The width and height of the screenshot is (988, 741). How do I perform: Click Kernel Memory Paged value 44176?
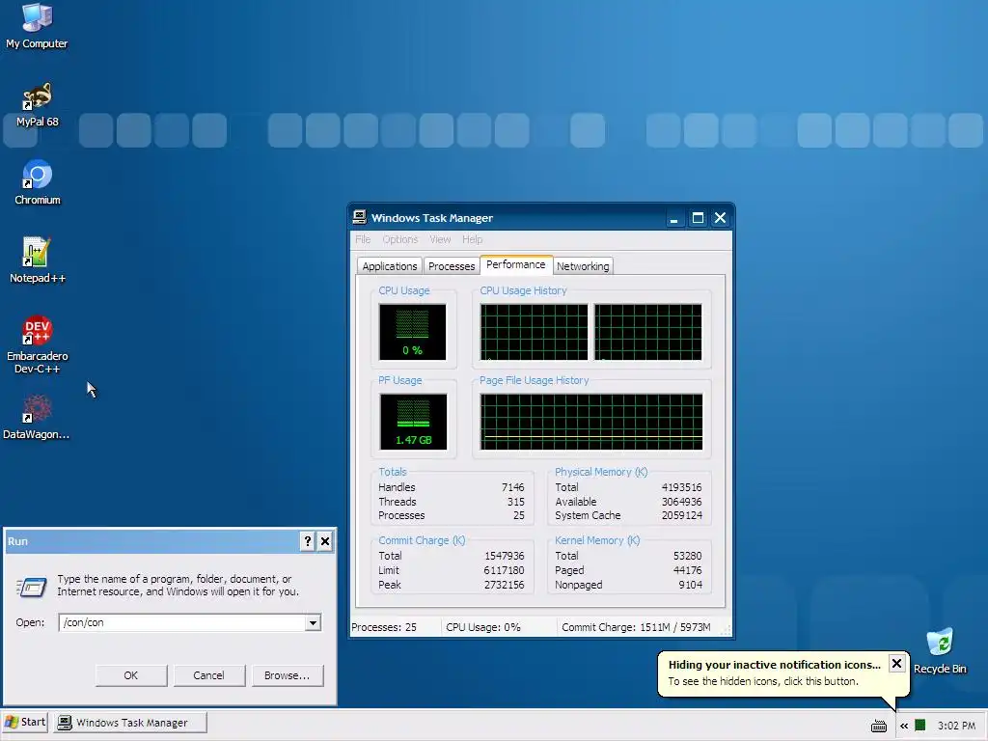click(687, 570)
